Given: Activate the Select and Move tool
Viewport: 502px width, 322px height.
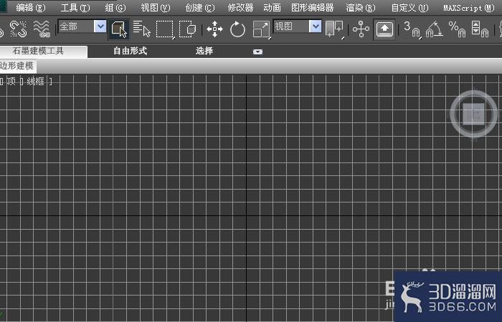Looking at the screenshot, I should click(x=214, y=29).
